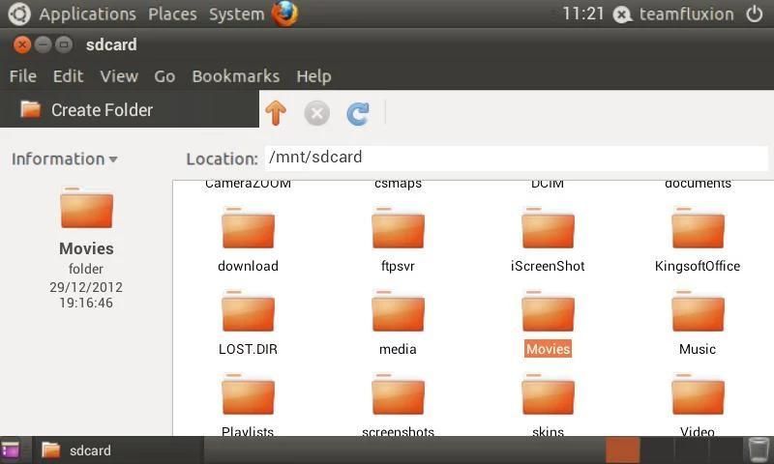Viewport: 774px width, 464px height.
Task: Click the Up parent folder arrow icon
Action: [276, 113]
